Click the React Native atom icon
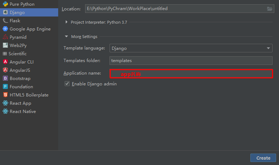This screenshot has width=279, height=165. 5,111
